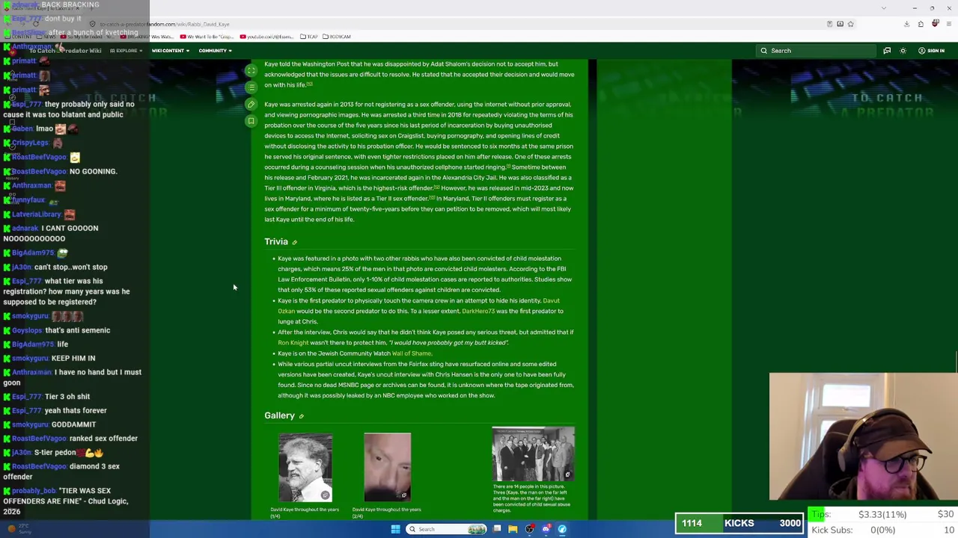This screenshot has height=538, width=958.
Task: Open the dark round app icon in taskbar
Action: (x=529, y=529)
